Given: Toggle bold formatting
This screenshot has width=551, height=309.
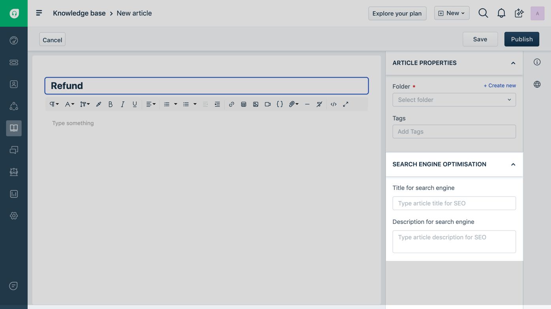Looking at the screenshot, I should pyautogui.click(x=110, y=104).
